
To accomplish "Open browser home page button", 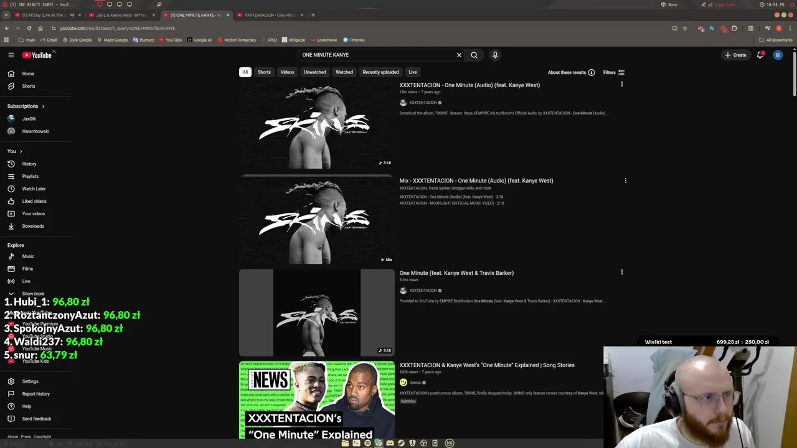I will 40,28.
